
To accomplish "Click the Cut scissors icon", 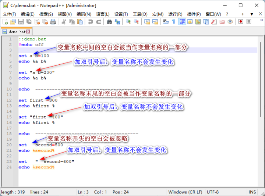I will click(64, 22).
